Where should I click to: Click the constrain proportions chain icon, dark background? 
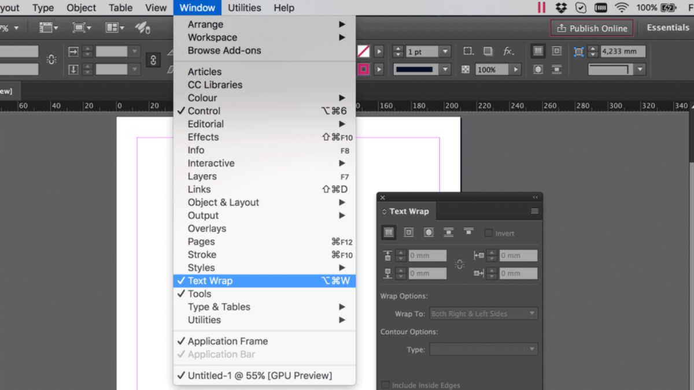tap(153, 60)
